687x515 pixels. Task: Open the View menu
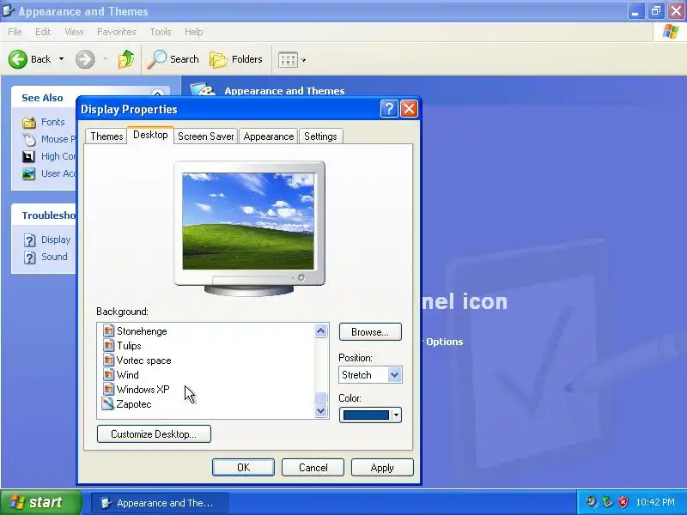(x=74, y=32)
